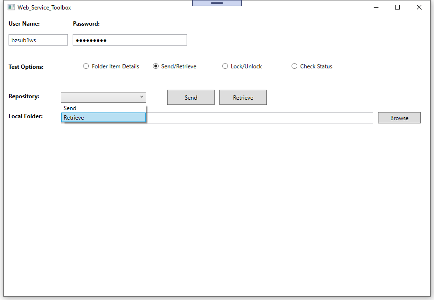The width and height of the screenshot is (434, 300).
Task: Click the Test Options label
Action: pos(26,67)
